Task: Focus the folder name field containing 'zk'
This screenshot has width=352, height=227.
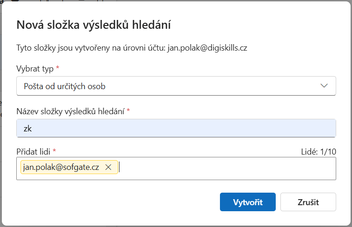Action: click(x=176, y=129)
